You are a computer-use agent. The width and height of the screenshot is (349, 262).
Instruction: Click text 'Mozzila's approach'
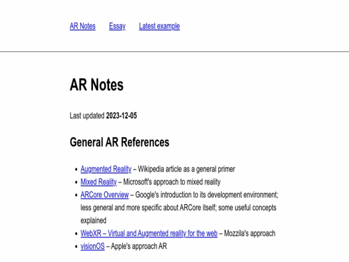(x=249, y=234)
